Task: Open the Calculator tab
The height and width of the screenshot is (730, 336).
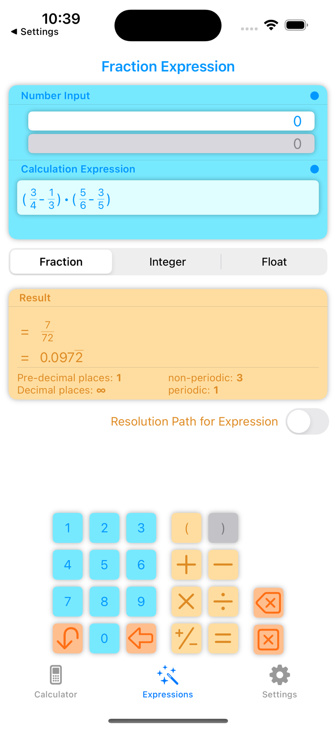Action: [x=56, y=681]
